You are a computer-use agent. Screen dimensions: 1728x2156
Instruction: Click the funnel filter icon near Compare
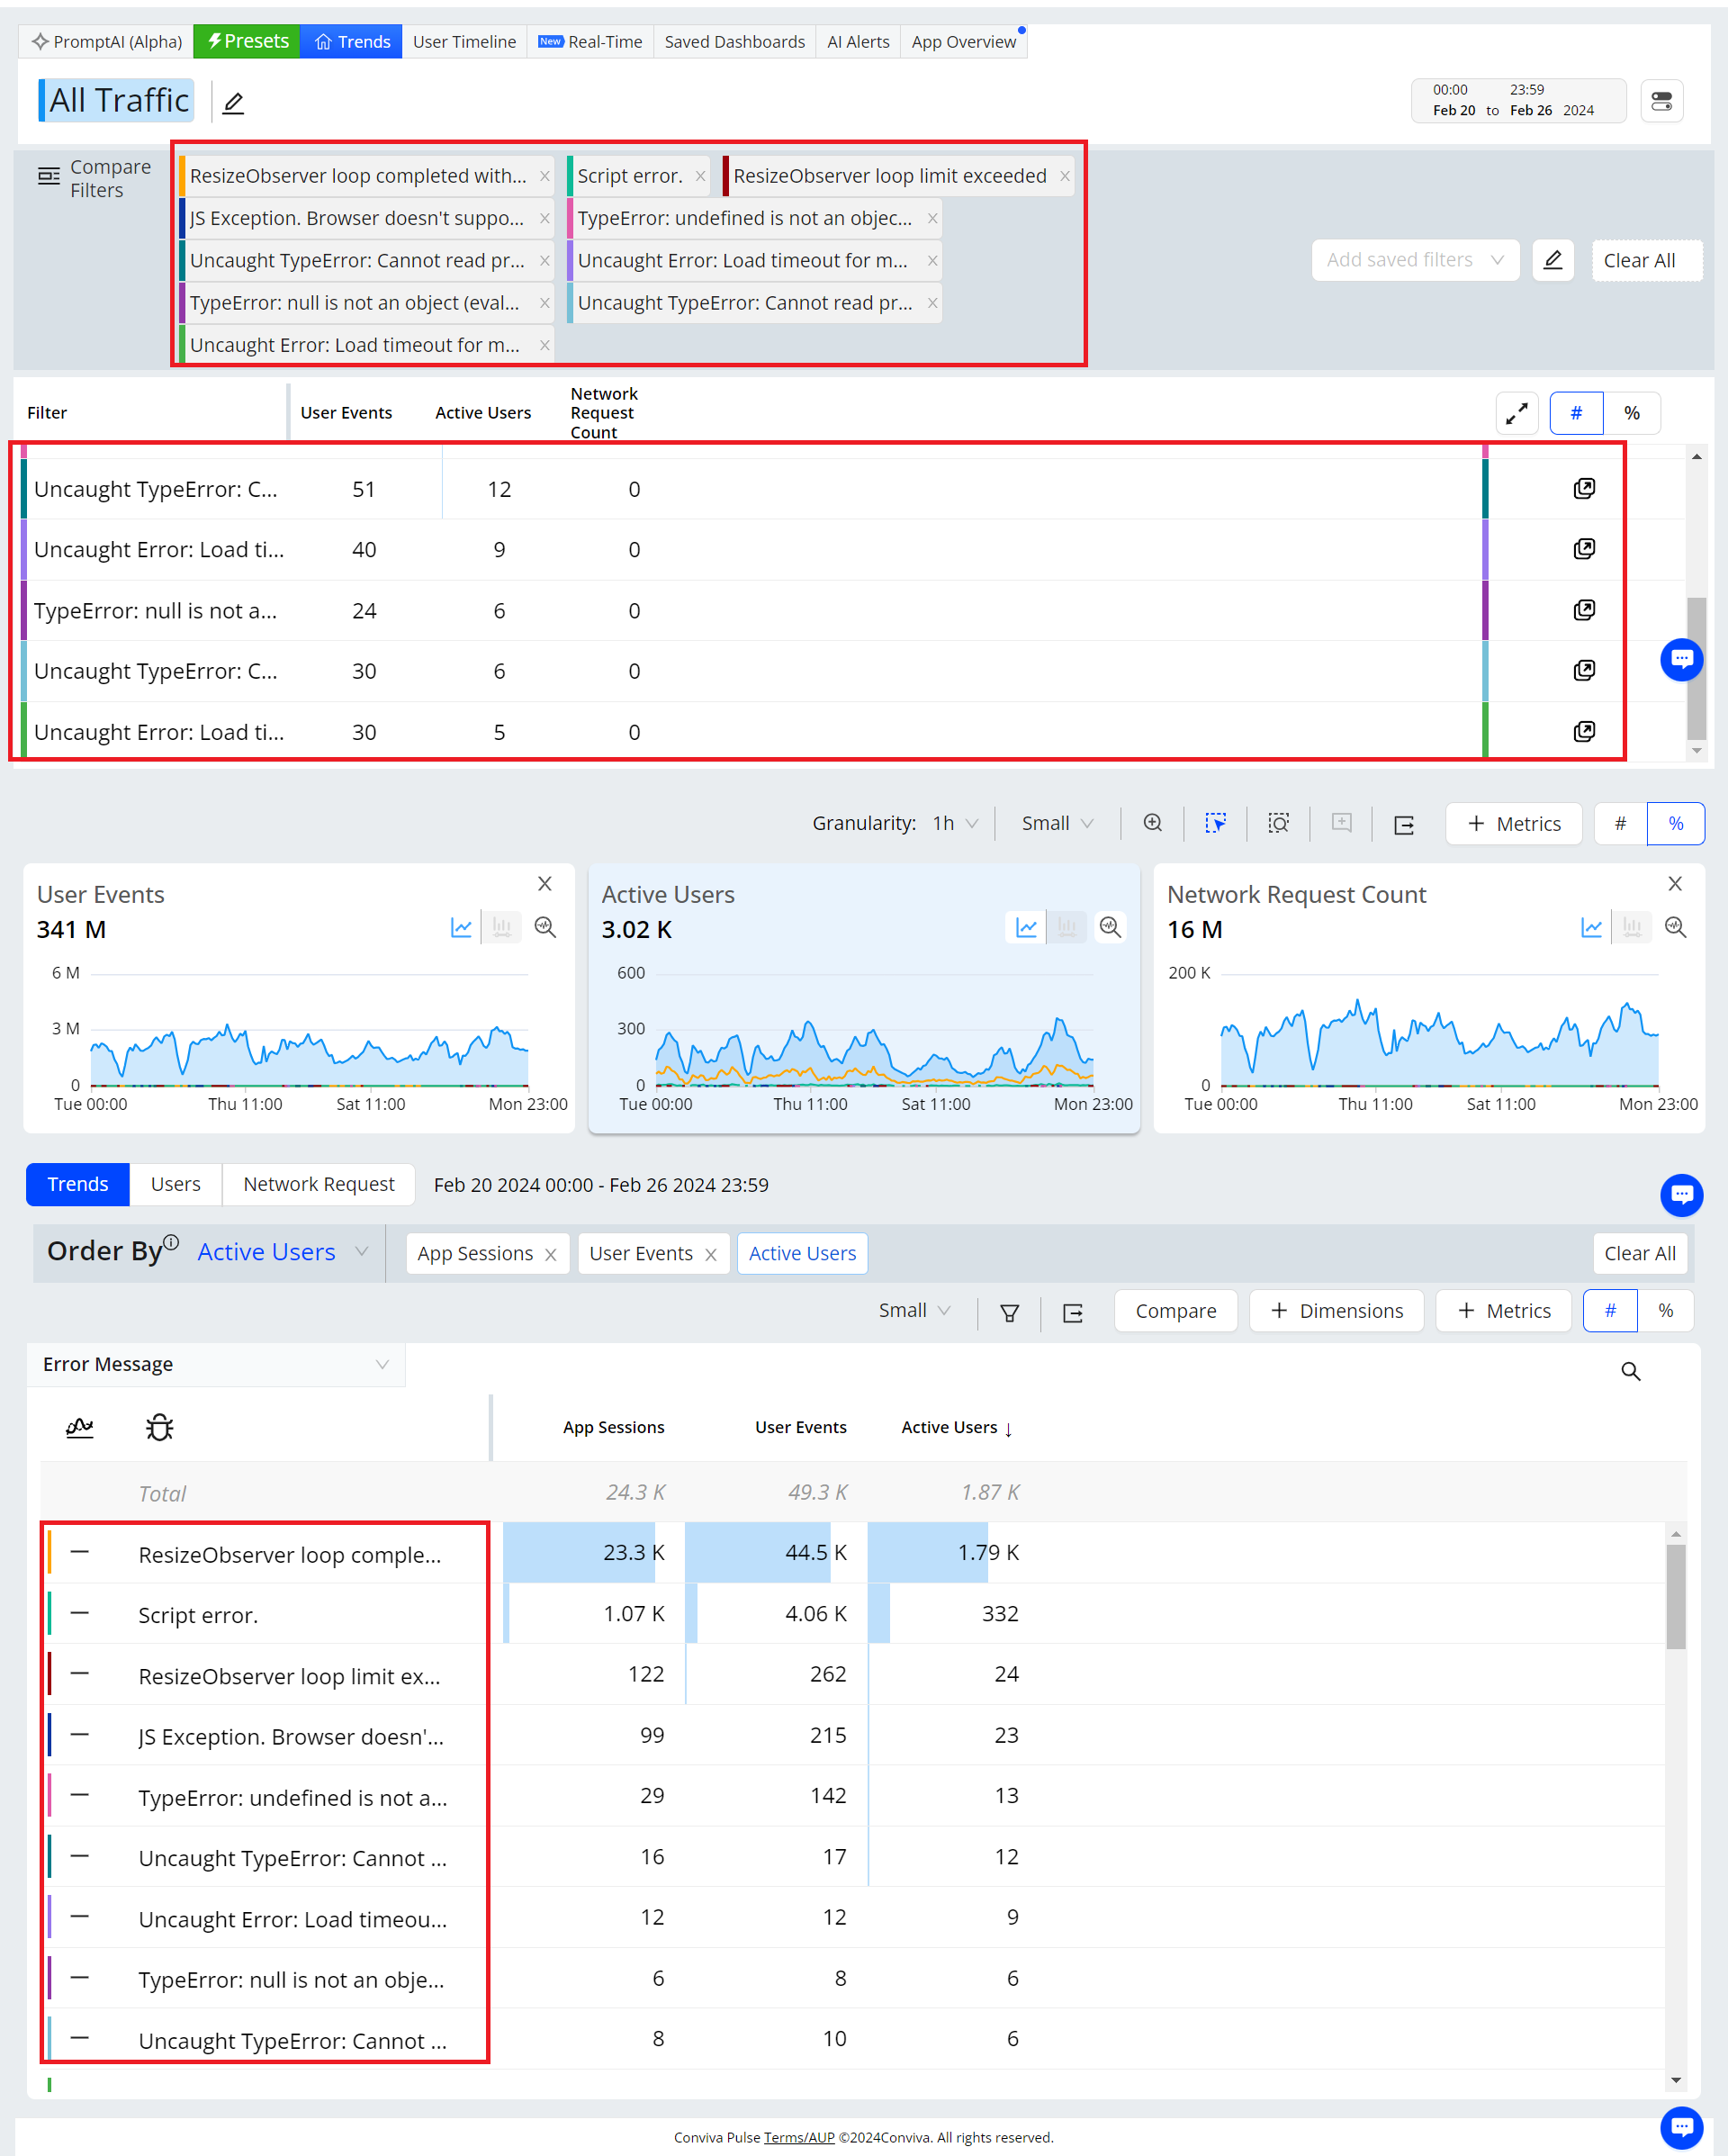pyautogui.click(x=1009, y=1312)
